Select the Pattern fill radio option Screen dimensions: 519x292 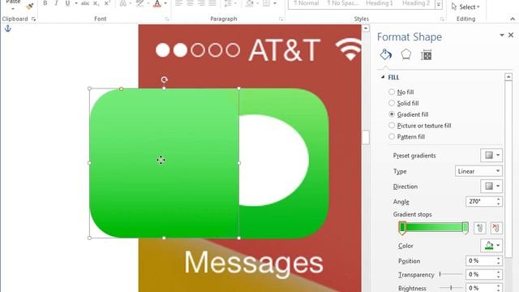[392, 136]
